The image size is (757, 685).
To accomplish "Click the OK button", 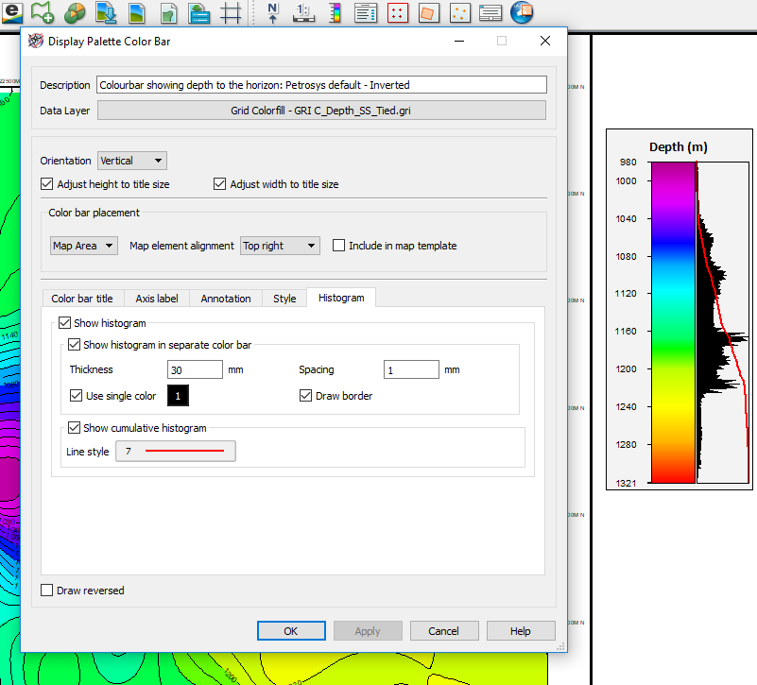I will (291, 631).
